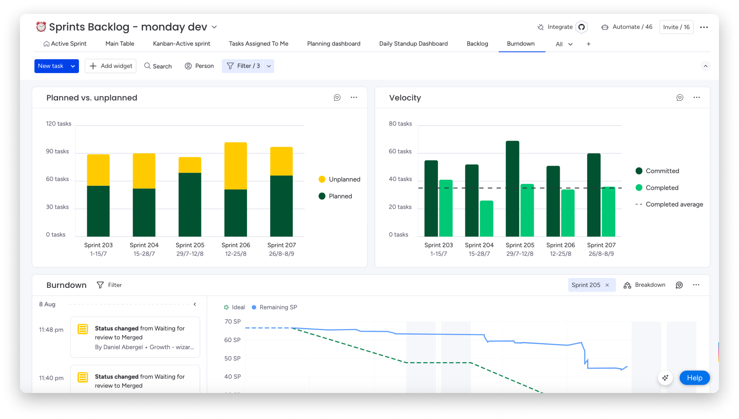Viewport: 739px width, 419px height.
Task: Go to the Planning dashboard tab
Action: pyautogui.click(x=333, y=44)
